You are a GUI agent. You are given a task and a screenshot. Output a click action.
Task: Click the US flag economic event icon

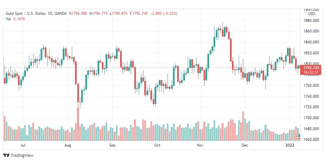pos(298,136)
